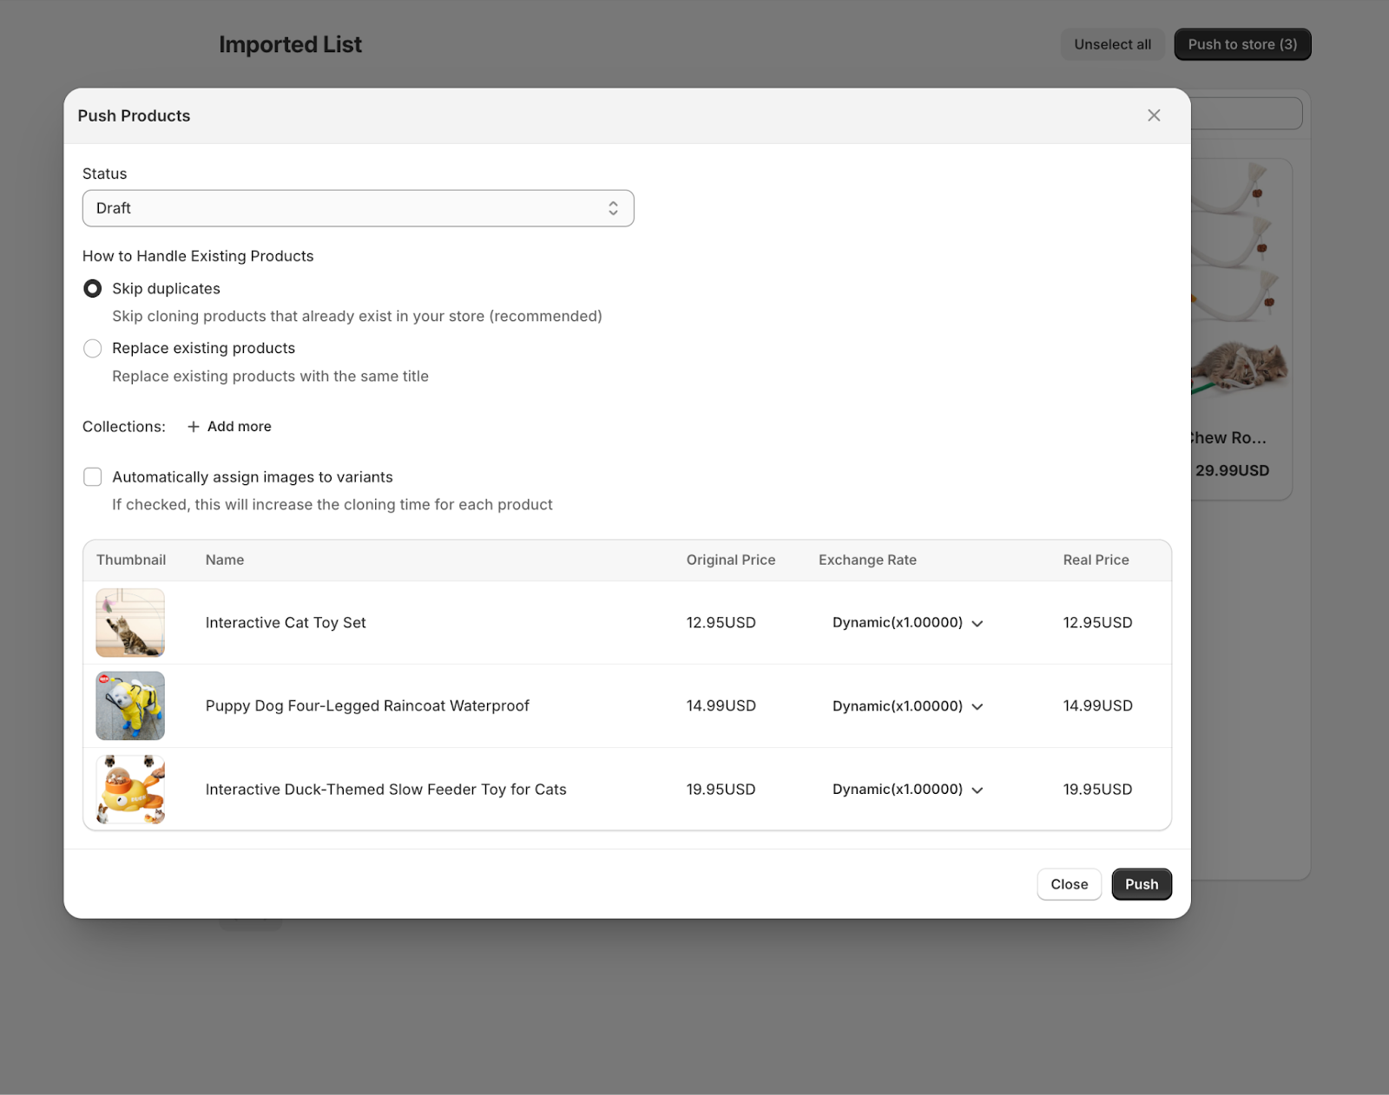
Task: Click real price 12.95USD
Action: click(x=1098, y=623)
